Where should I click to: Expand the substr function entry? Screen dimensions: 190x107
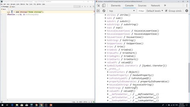(105, 21)
